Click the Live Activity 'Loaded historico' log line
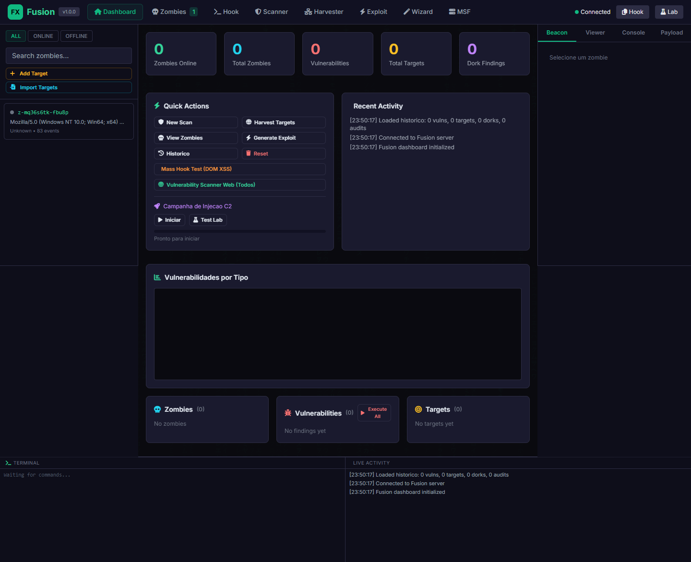This screenshot has width=691, height=562. tap(429, 475)
